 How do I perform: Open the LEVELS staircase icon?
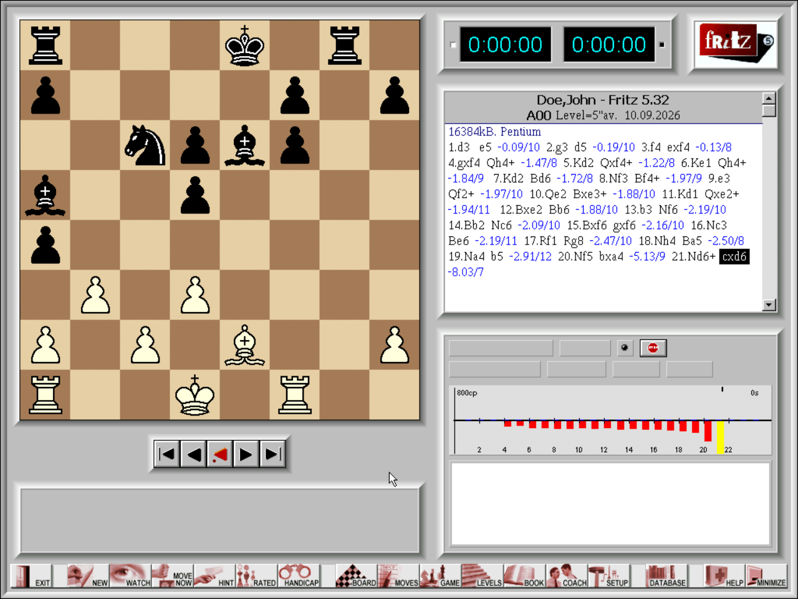[x=482, y=576]
